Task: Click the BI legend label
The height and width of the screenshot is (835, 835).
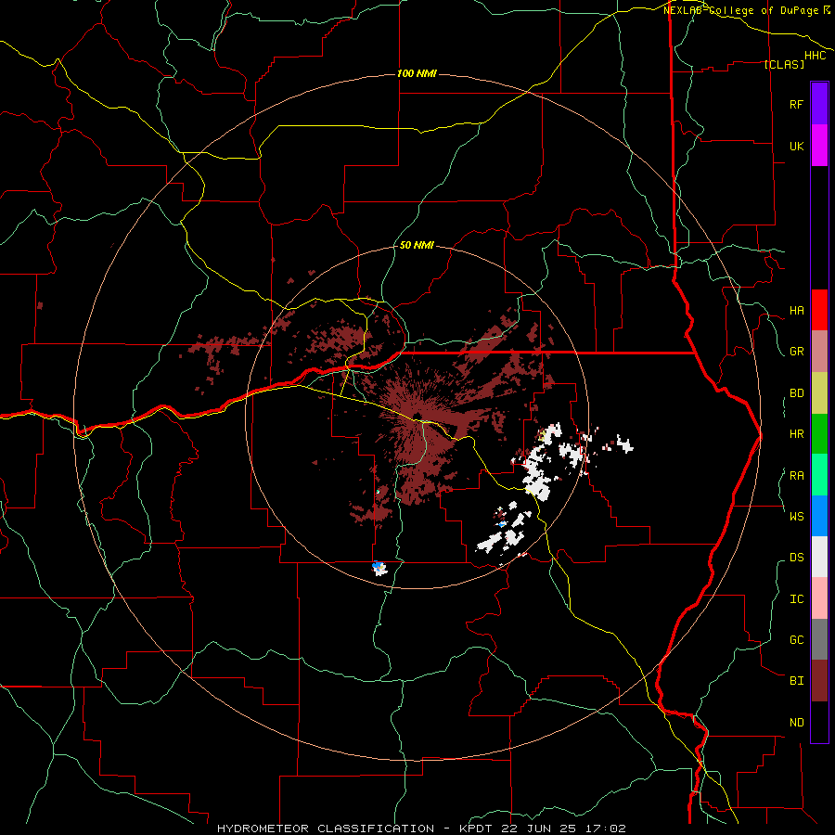Action: click(796, 681)
